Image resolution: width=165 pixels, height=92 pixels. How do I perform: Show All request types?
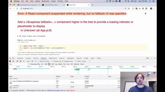pos(42,64)
